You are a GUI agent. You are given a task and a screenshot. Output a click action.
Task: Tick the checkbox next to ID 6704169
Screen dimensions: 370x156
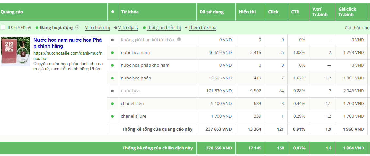[3, 28]
